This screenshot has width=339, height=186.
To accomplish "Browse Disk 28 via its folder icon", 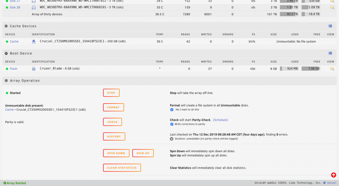I will pos(332,7).
